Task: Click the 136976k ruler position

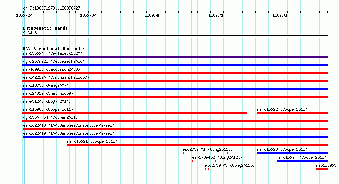Action: [x=280, y=15]
